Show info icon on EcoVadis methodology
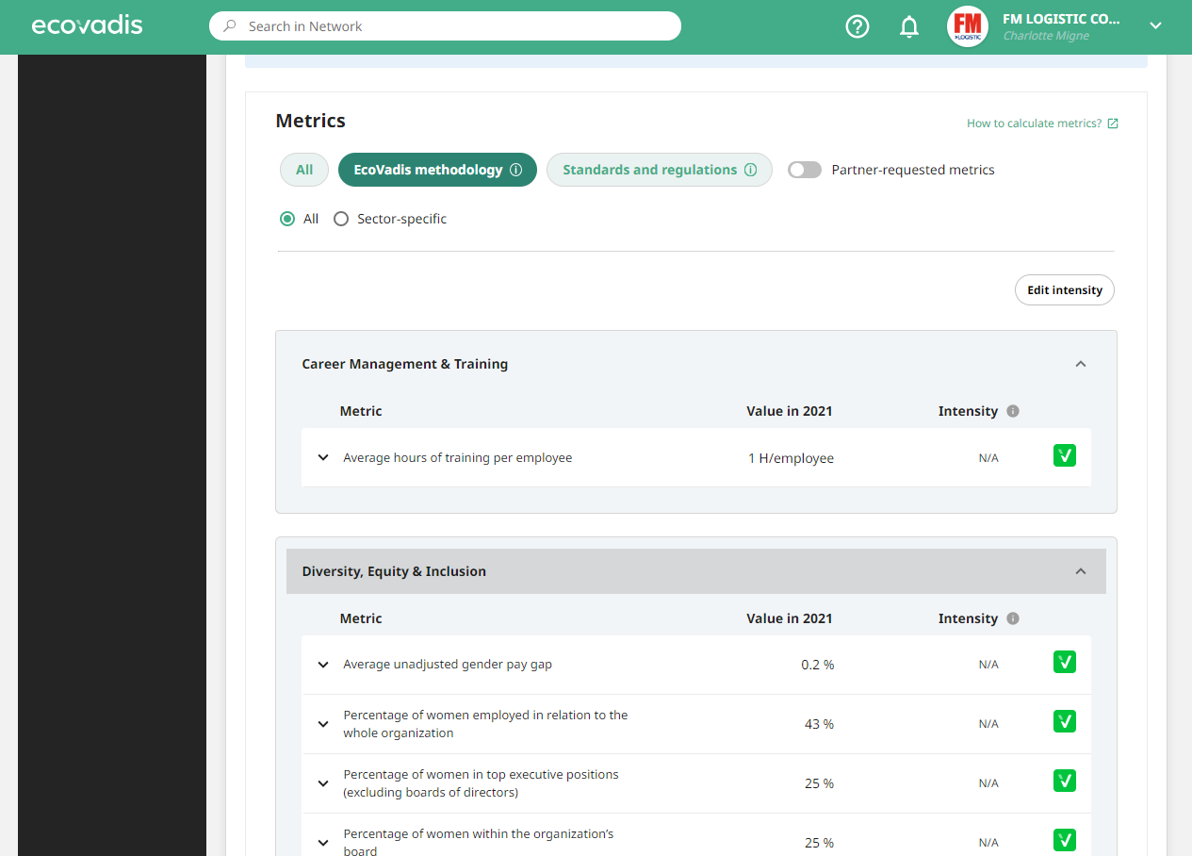1192x856 pixels. click(x=515, y=170)
